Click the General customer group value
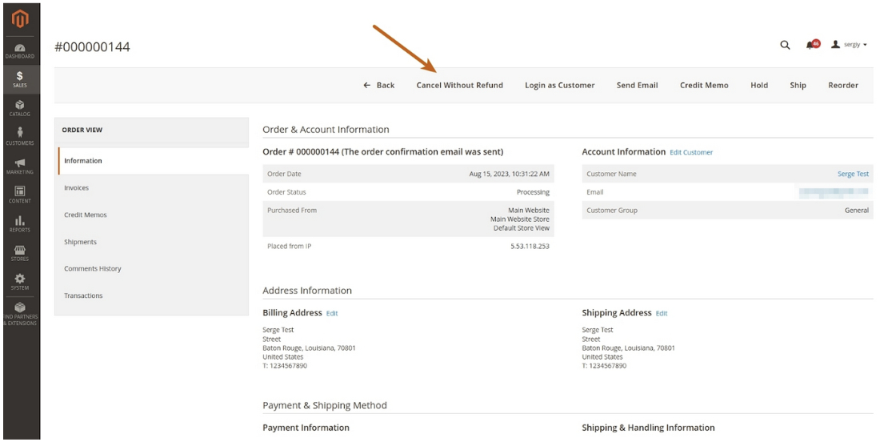 [x=857, y=210]
